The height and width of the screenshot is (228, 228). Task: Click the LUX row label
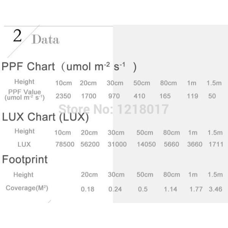pos(24,144)
